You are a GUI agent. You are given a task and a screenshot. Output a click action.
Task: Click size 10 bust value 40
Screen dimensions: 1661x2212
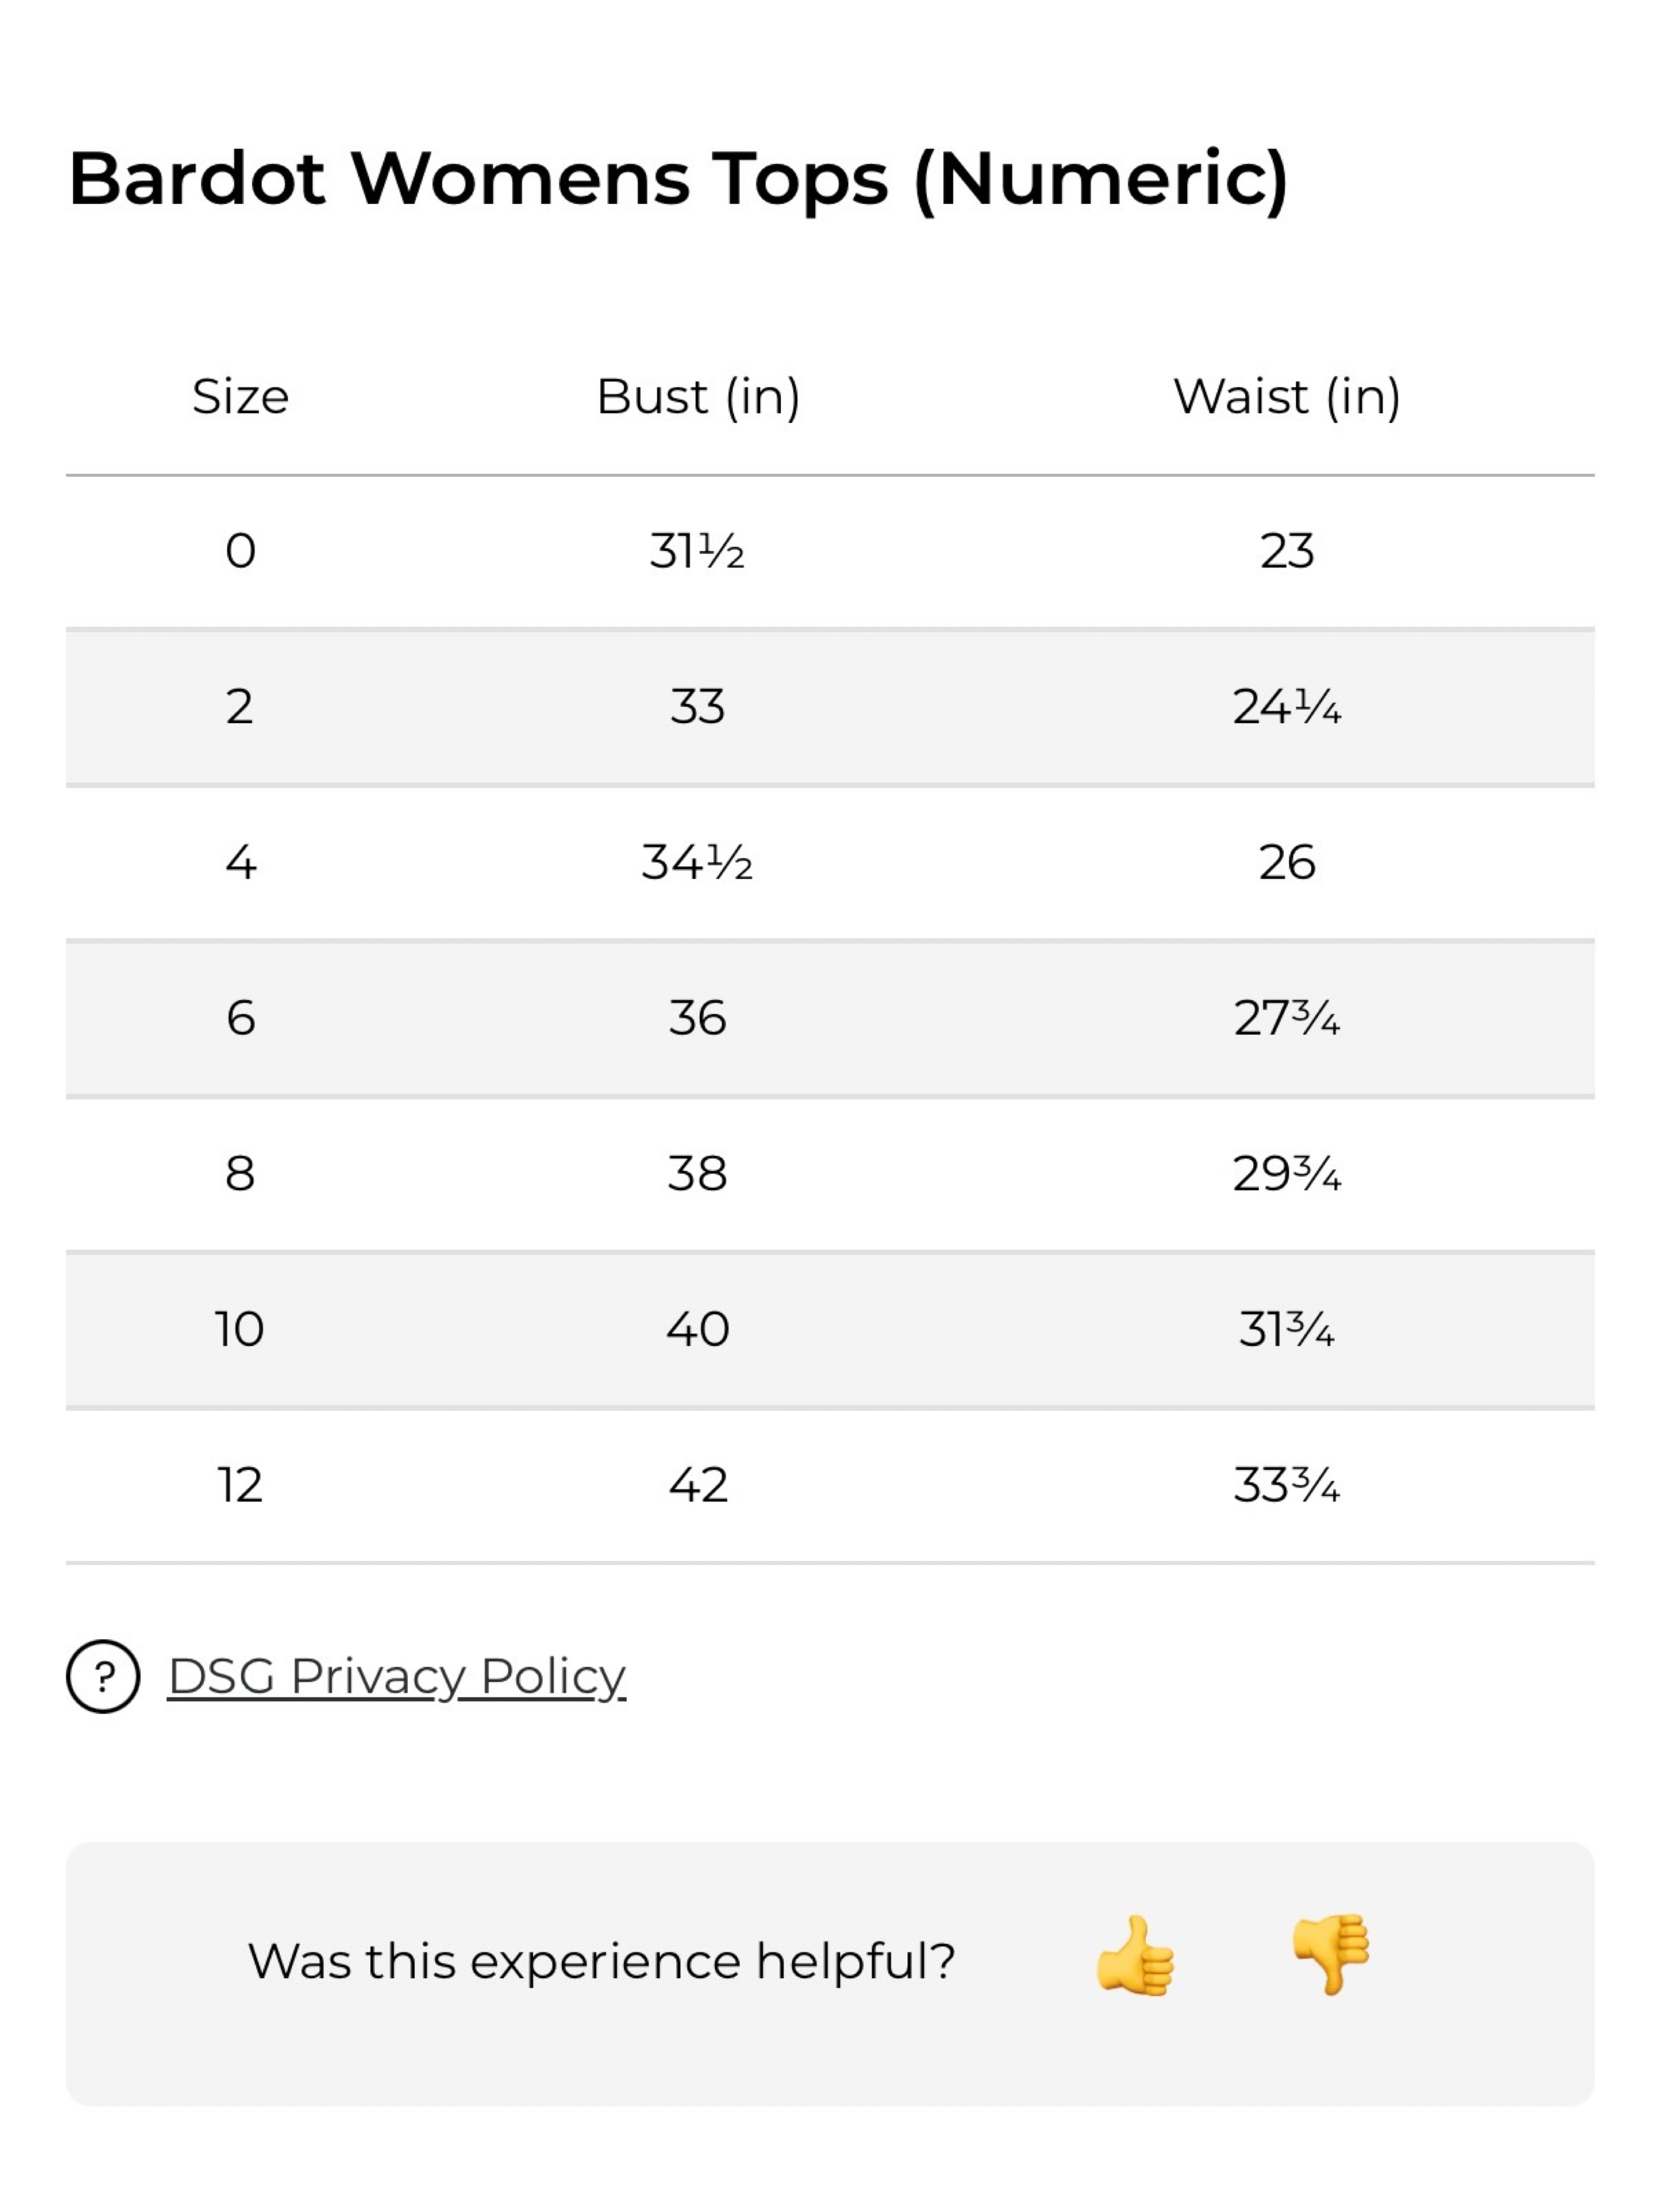point(698,1329)
